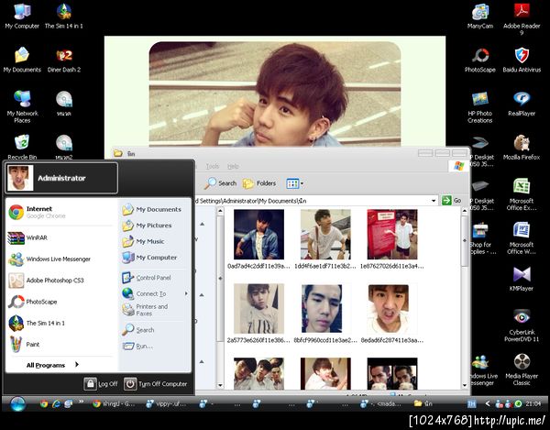
Task: Open the Run... dialog from Start menu
Action: tap(154, 347)
